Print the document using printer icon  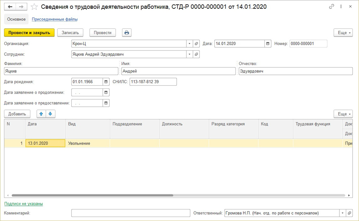[x=126, y=33]
